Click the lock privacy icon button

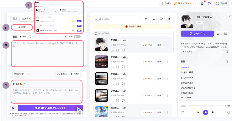pos(13,108)
